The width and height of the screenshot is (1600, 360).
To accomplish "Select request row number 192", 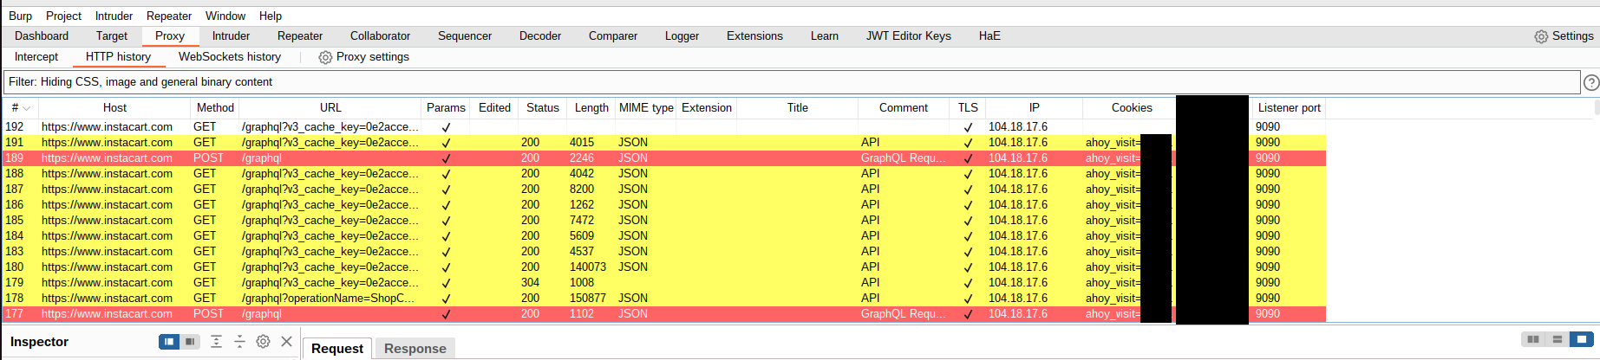I will (663, 126).
